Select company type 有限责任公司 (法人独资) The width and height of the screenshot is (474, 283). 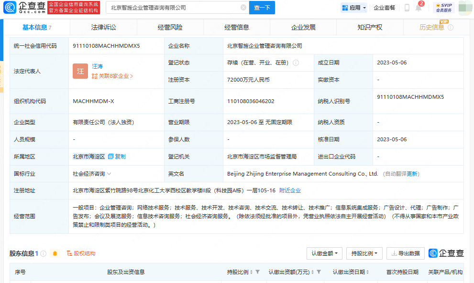pos(103,122)
